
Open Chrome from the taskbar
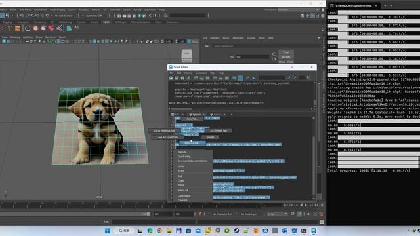[x=159, y=231]
